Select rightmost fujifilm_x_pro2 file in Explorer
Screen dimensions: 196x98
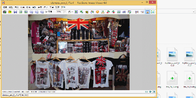click(189, 57)
